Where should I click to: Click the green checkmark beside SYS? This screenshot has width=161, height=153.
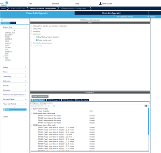coord(4,56)
